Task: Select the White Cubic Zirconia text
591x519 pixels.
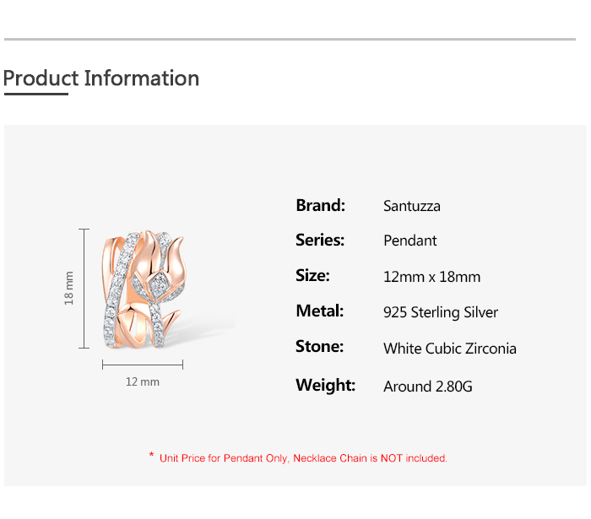Action: pyautogui.click(x=450, y=349)
